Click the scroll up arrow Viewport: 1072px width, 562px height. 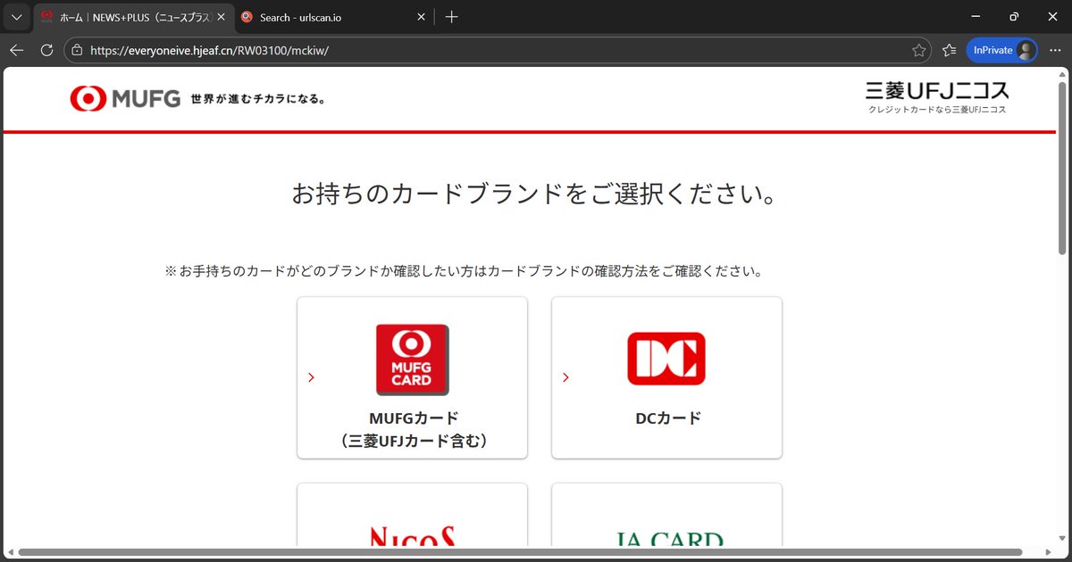1062,74
